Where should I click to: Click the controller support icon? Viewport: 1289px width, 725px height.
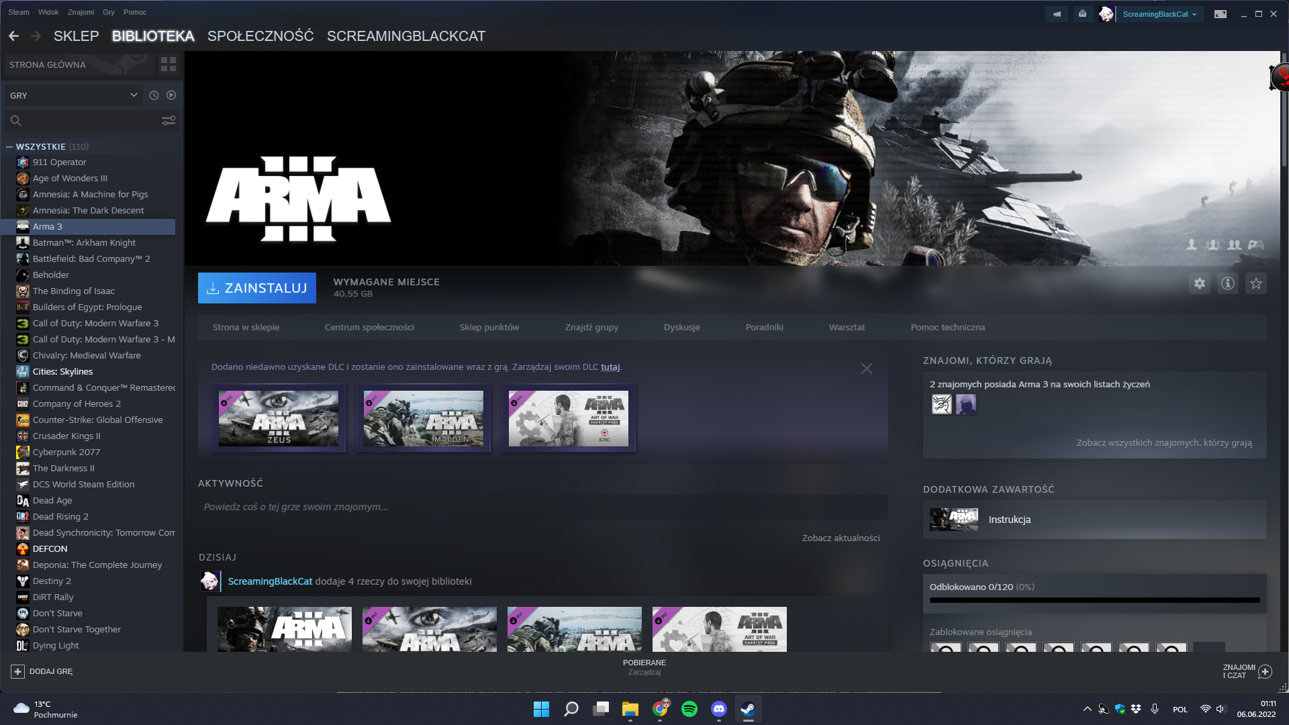pos(1256,245)
